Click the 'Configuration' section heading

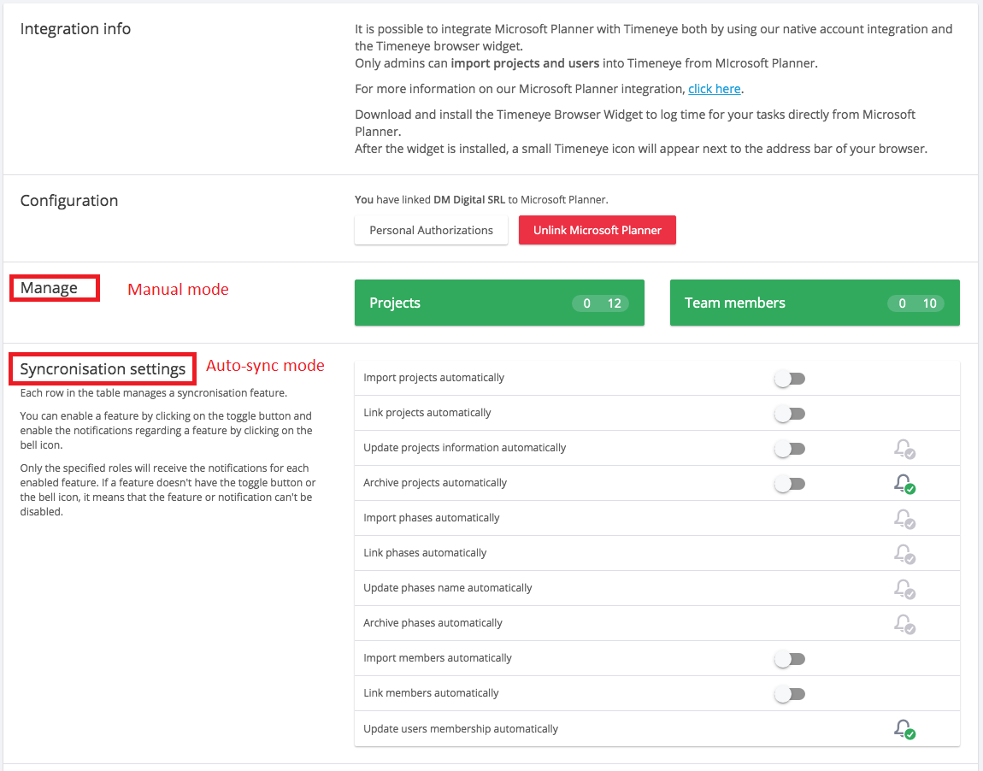[x=69, y=201]
